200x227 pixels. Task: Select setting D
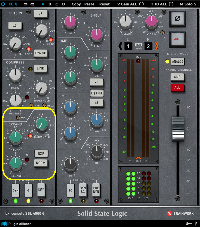[64, 4]
